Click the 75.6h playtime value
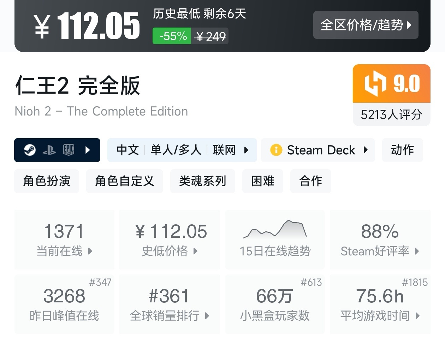This screenshot has width=445, height=337. pos(380,296)
